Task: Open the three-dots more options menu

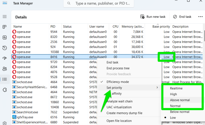Action: pyautogui.click(x=200, y=17)
